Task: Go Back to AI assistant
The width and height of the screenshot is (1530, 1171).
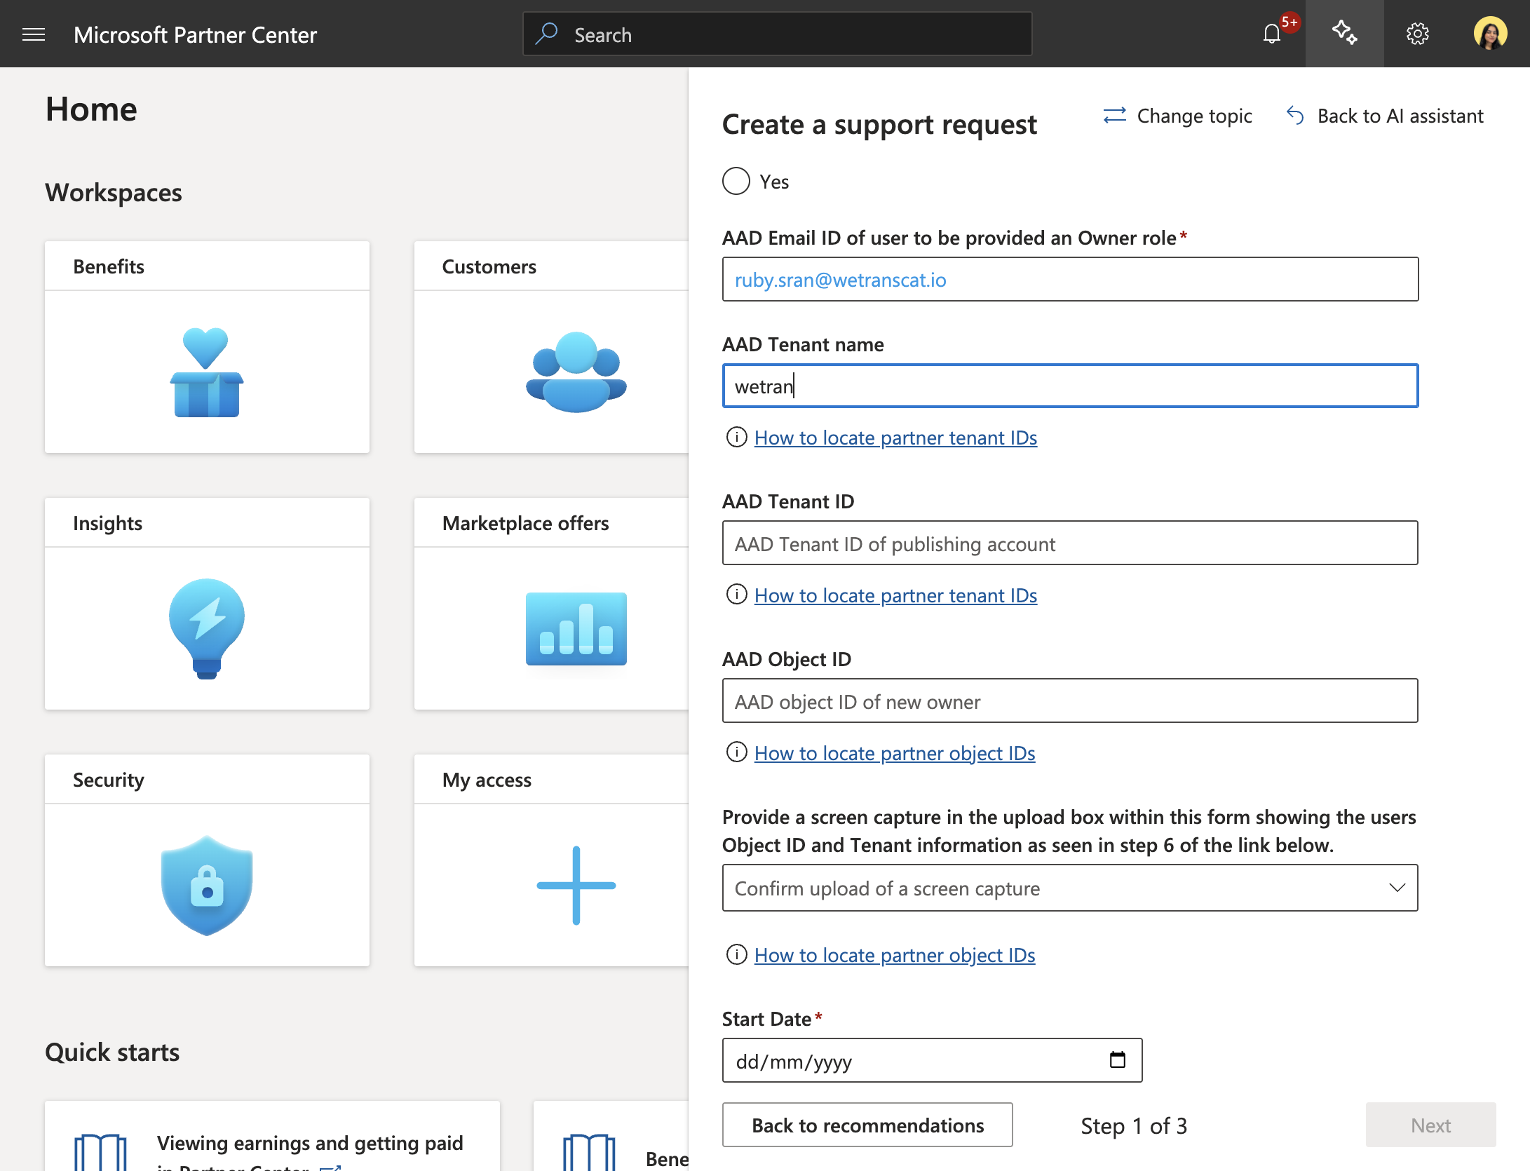Action: click(1386, 116)
